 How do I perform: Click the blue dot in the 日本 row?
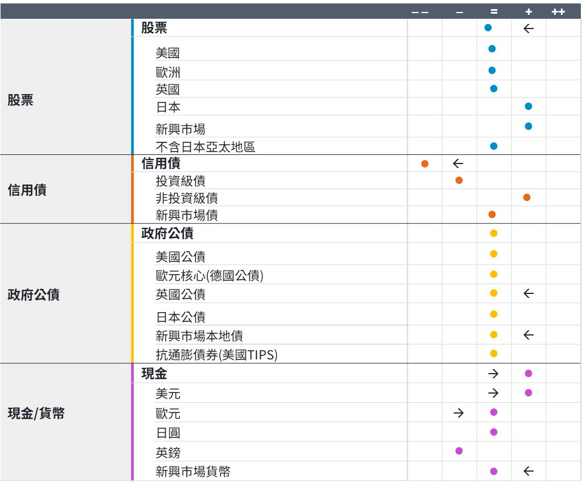click(528, 107)
